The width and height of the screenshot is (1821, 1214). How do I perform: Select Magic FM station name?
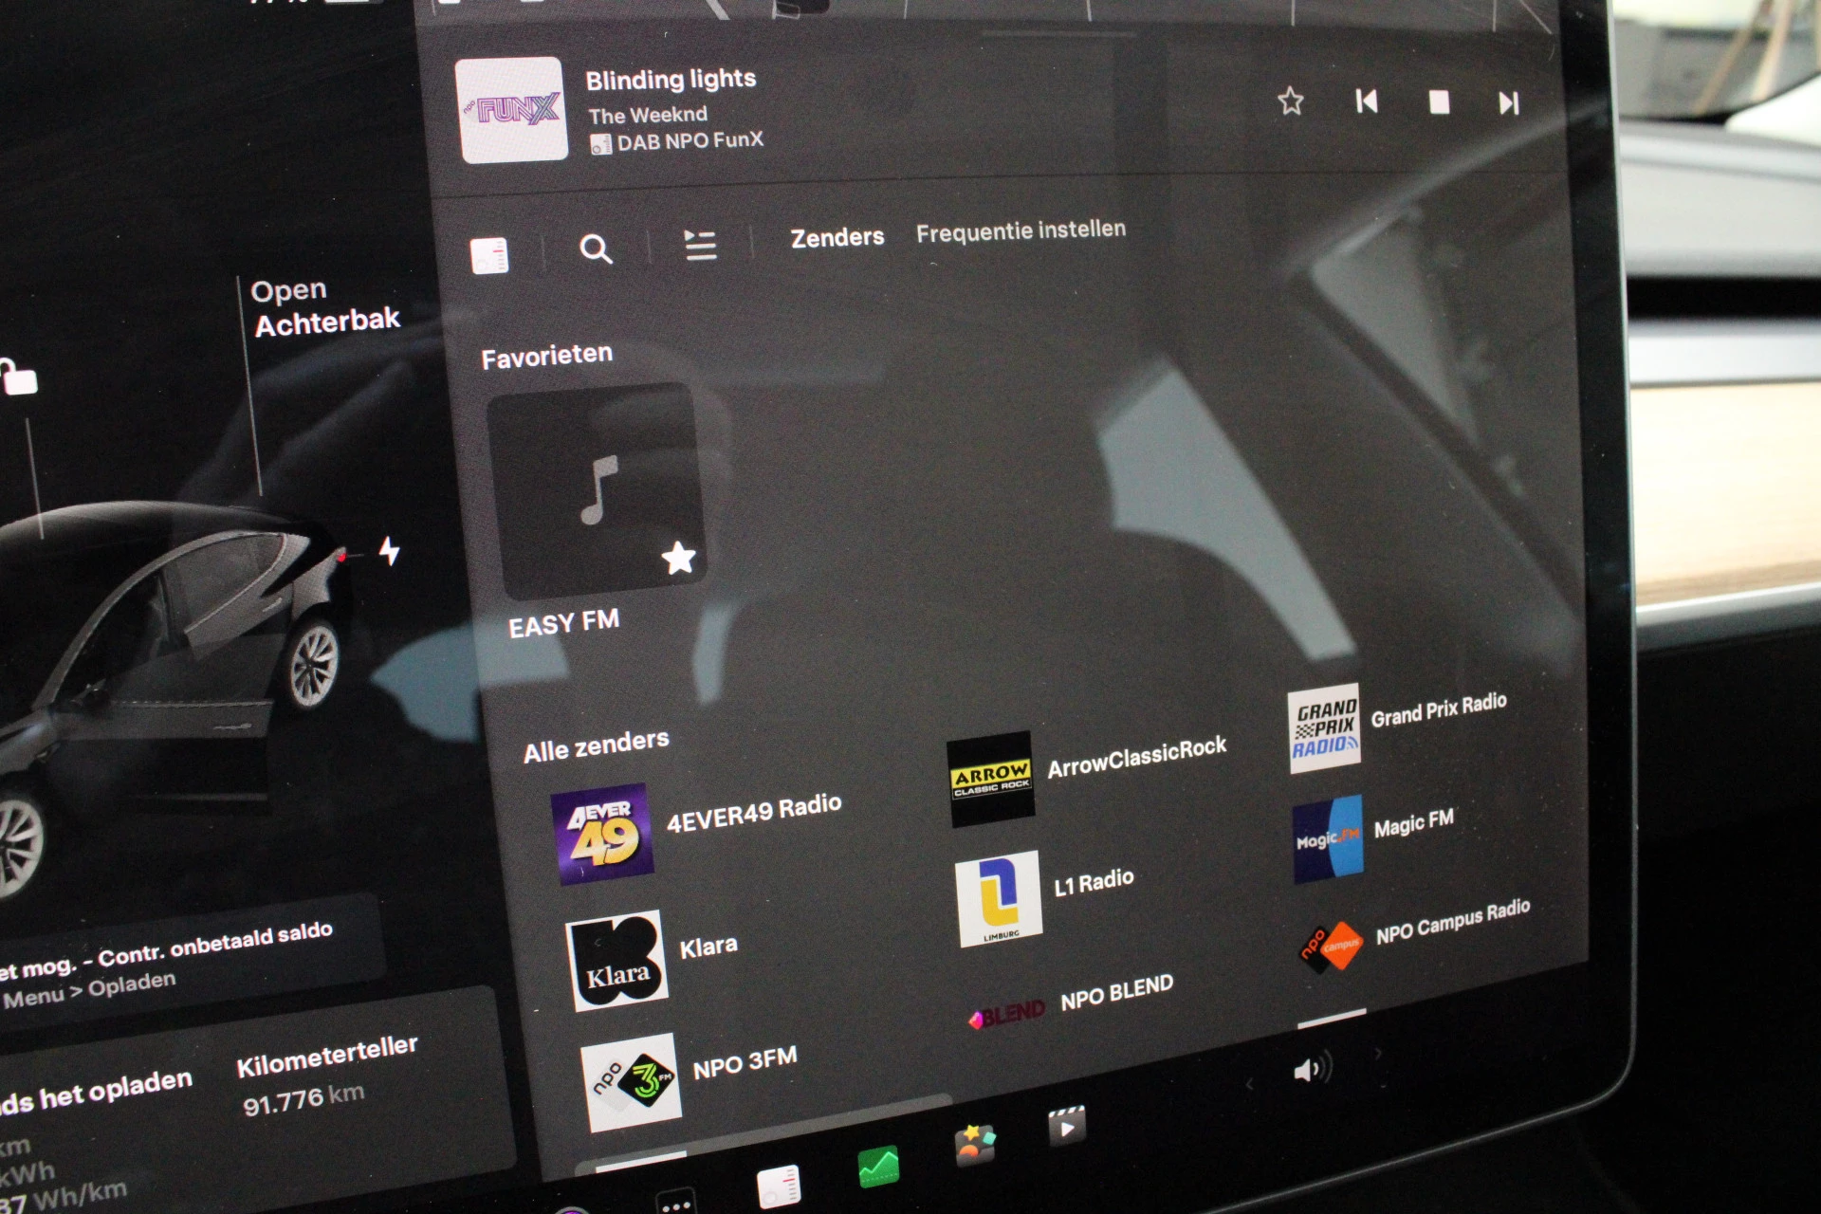(1412, 822)
